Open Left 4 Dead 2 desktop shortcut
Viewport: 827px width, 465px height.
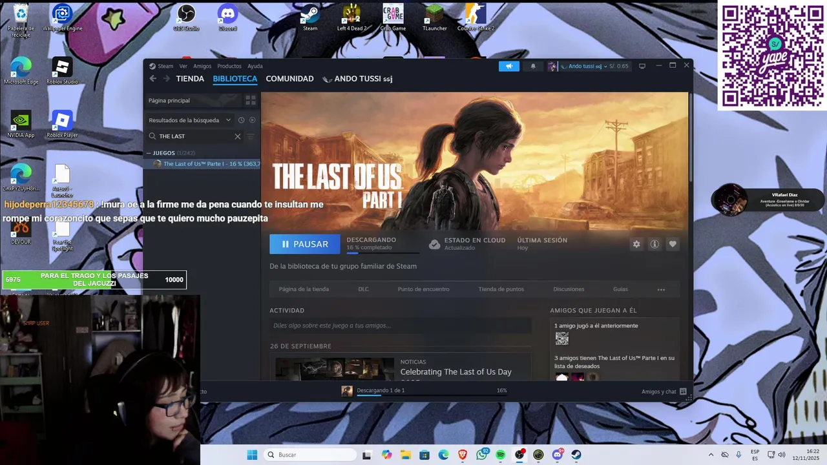[351, 17]
